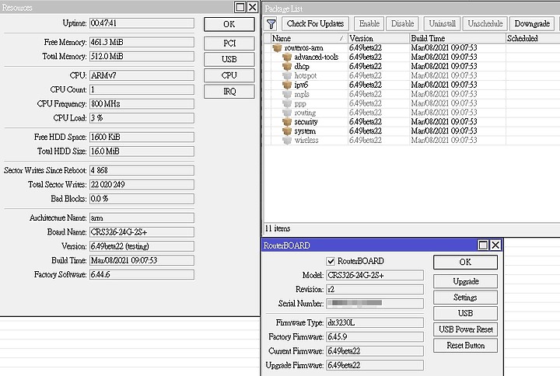
Task: Click the Uptime field in Resources
Action: [142, 23]
